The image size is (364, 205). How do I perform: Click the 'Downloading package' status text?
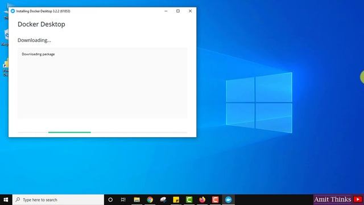[38, 54]
